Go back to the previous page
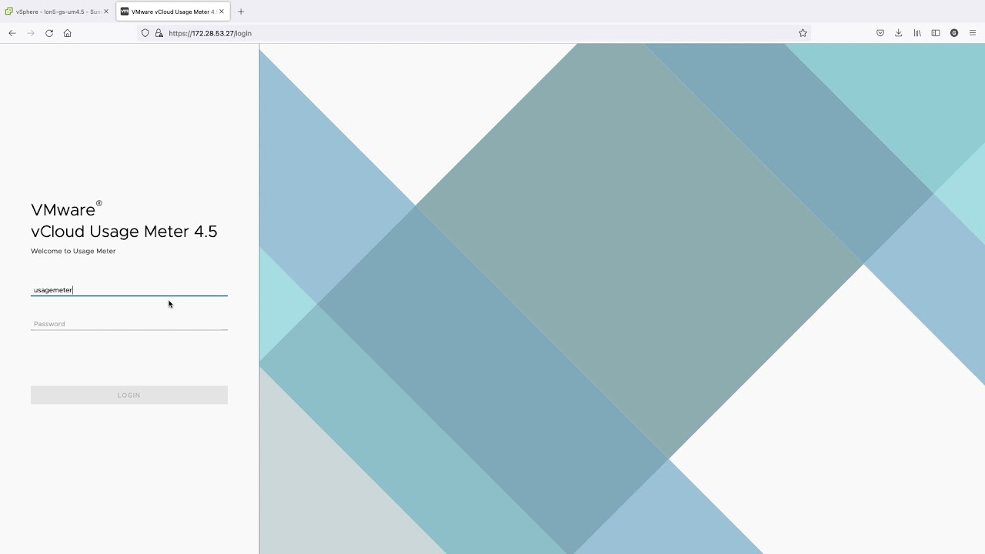This screenshot has height=554, width=985. click(12, 33)
